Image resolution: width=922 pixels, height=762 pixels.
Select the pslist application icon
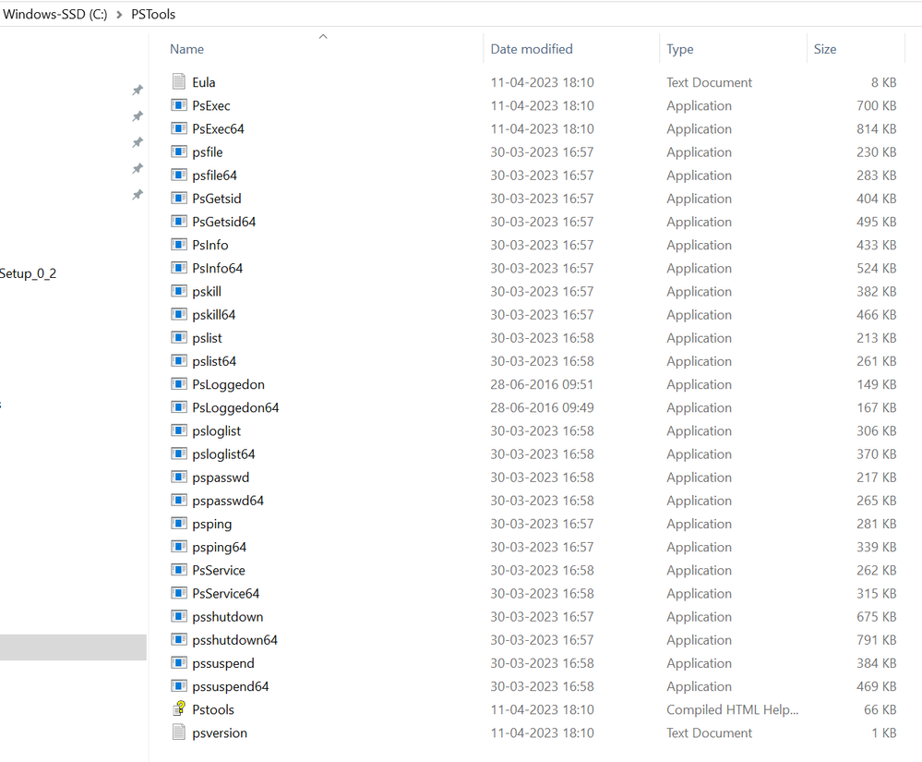coord(179,338)
